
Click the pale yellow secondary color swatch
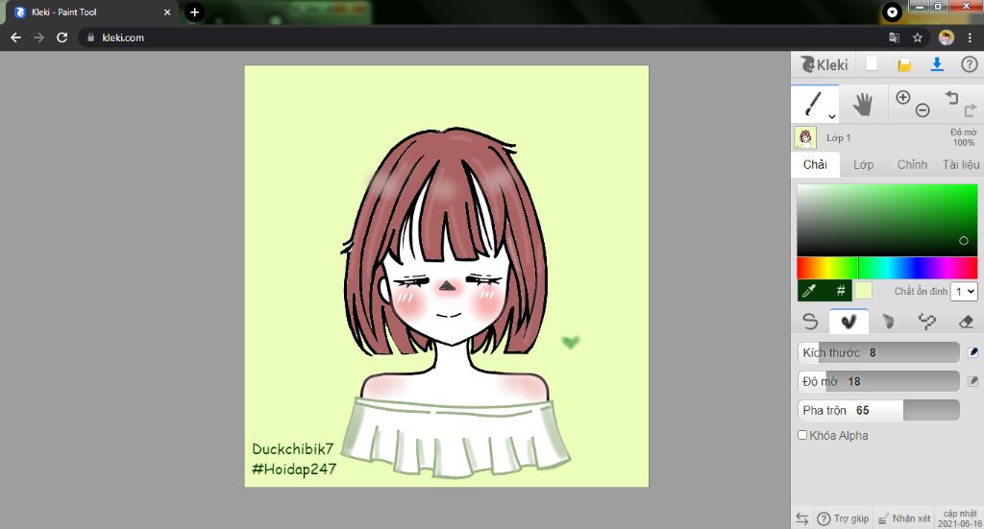(x=864, y=291)
